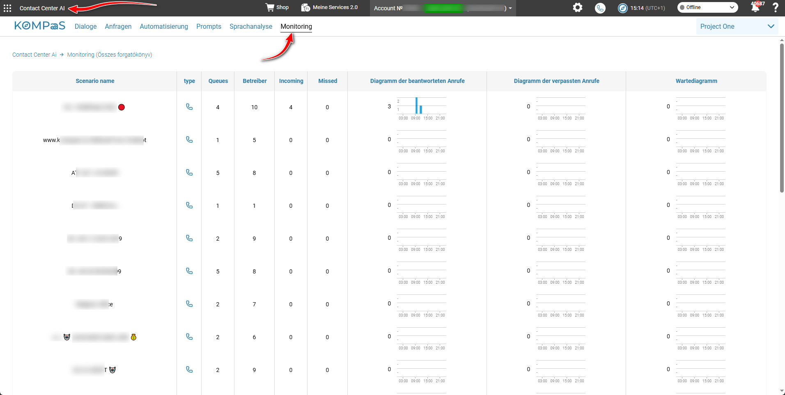Click the 15:14 (UTC+1) time display

click(647, 8)
